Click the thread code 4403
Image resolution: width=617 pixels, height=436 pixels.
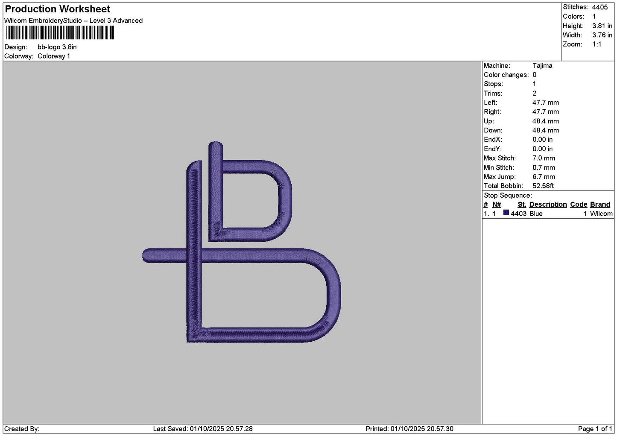(x=519, y=214)
